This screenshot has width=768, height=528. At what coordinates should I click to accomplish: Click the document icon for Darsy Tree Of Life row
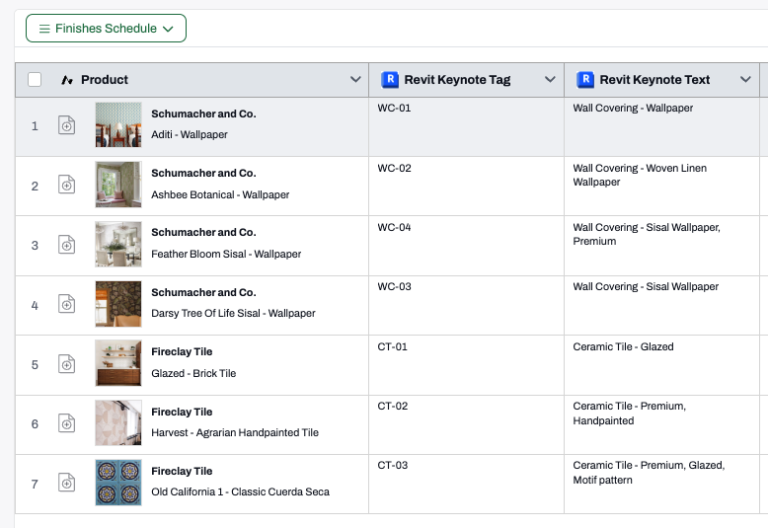[x=66, y=304]
